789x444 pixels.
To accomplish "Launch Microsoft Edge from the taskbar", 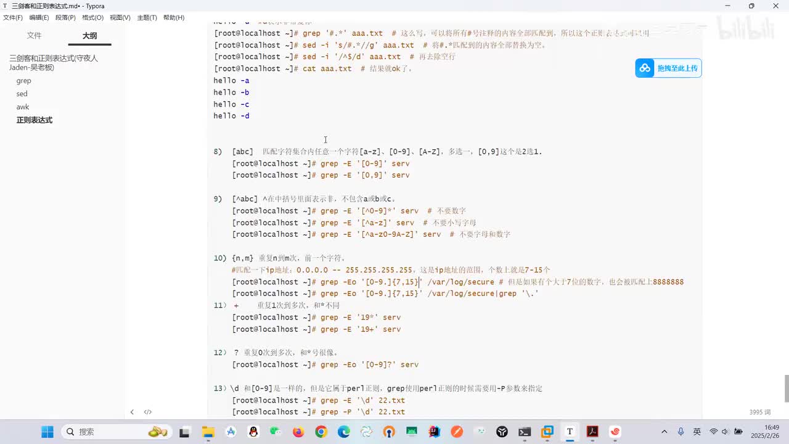I will tap(343, 432).
